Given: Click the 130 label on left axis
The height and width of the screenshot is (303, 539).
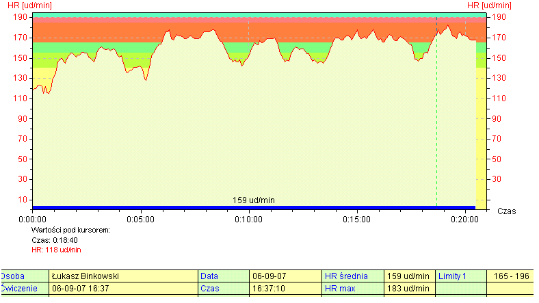Looking at the screenshot, I should point(21,78).
